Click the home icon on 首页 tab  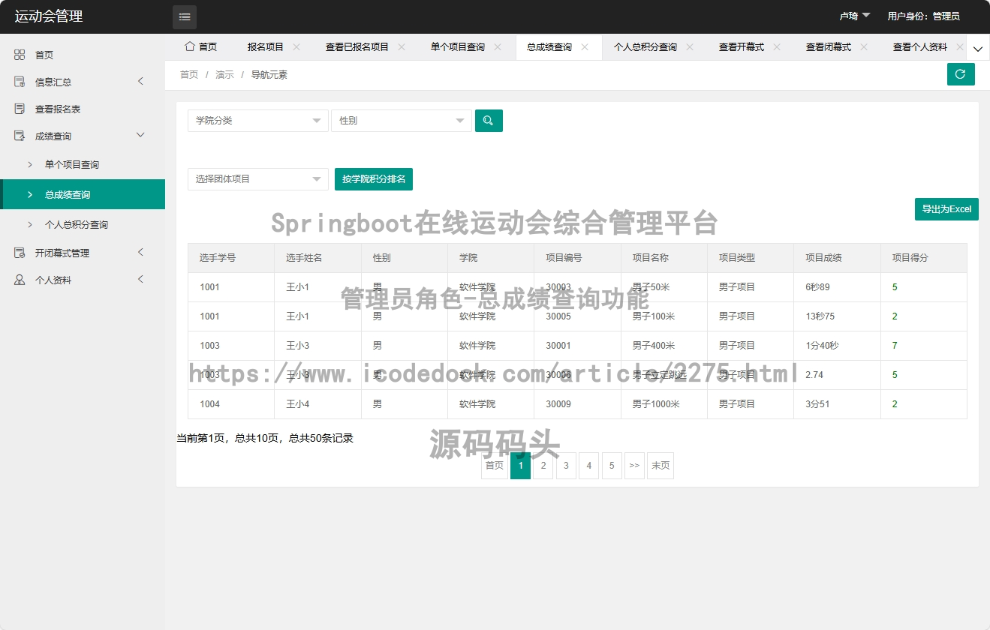pos(190,46)
